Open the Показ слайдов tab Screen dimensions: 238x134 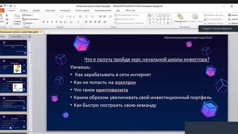pos(83,10)
